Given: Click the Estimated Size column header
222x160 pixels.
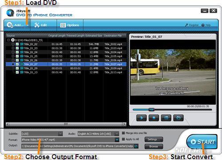Looking at the screenshot, I should coord(94,36).
